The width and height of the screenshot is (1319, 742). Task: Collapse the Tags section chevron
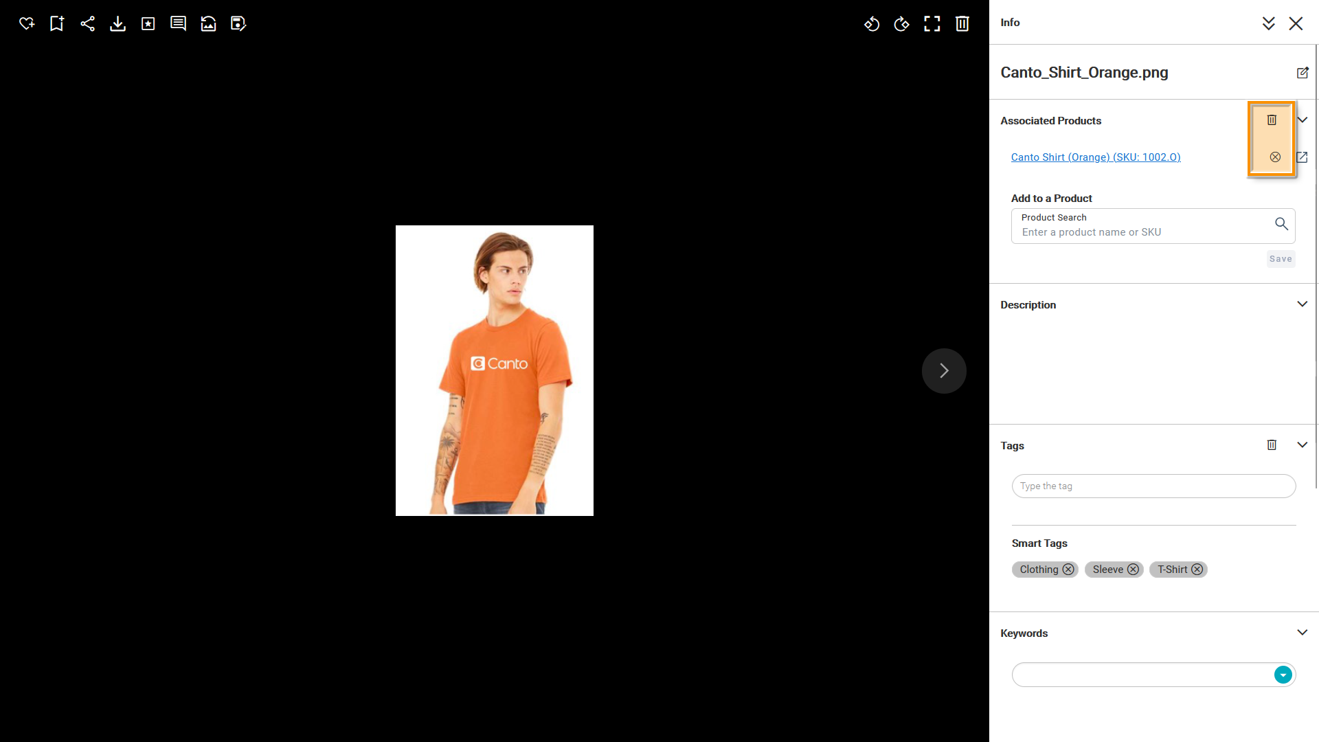pos(1302,445)
